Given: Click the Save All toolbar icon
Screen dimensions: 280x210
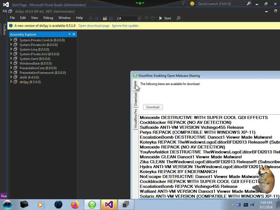Looking at the screenshot, I should 111,18.
